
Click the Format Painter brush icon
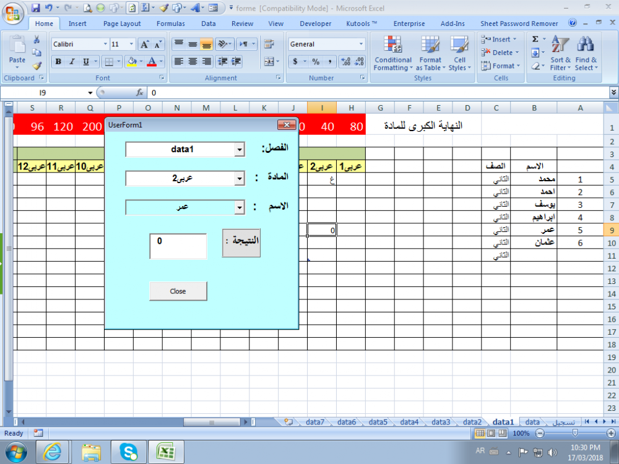37,66
